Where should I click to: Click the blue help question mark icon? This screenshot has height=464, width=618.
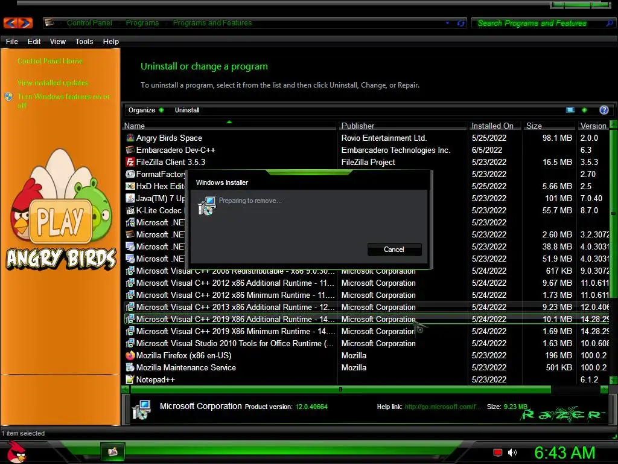coord(604,110)
